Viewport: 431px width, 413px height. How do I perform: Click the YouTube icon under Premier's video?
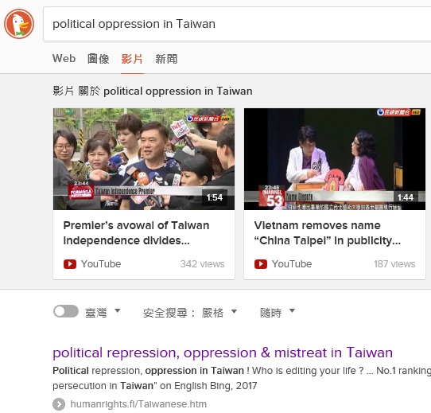(70, 264)
